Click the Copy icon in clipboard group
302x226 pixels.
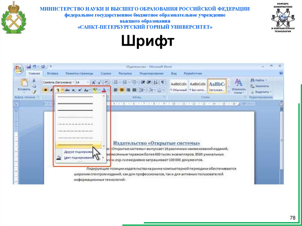click(34, 86)
